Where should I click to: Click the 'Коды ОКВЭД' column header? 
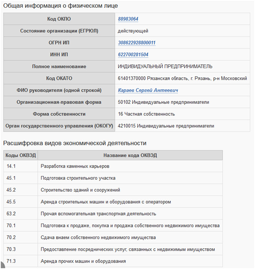tap(21, 155)
